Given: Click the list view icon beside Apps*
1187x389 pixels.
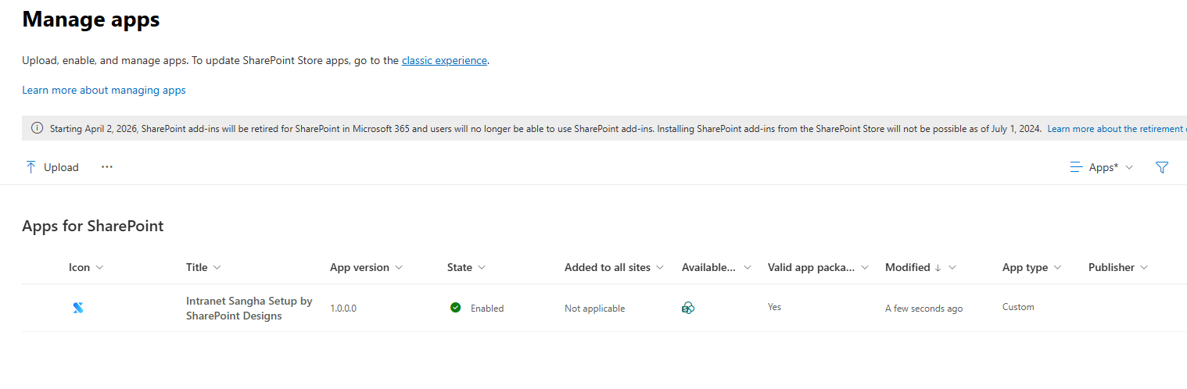Looking at the screenshot, I should tap(1077, 167).
